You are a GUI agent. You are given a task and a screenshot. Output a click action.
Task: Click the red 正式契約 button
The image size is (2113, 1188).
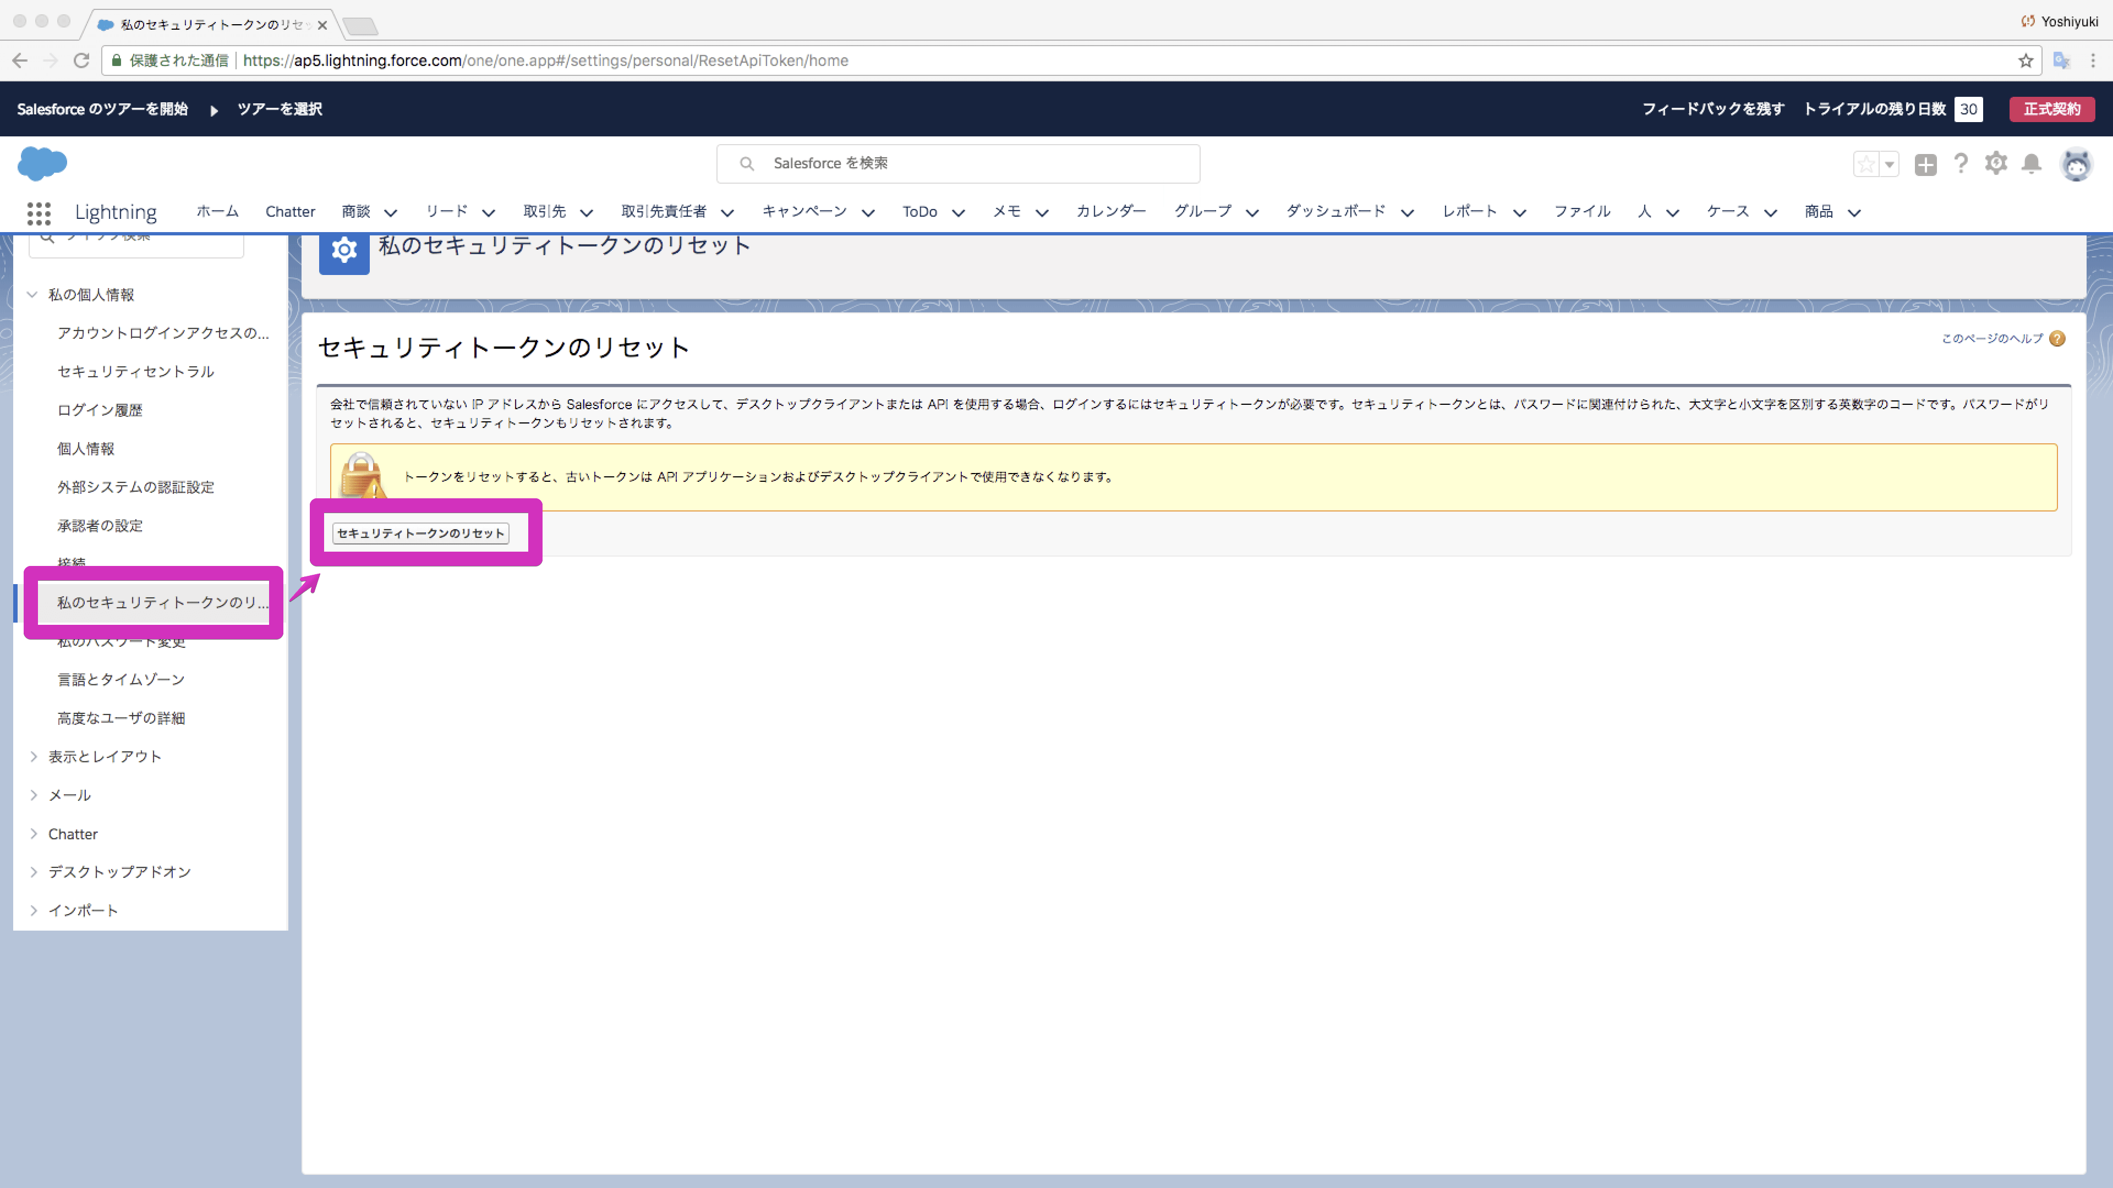pyautogui.click(x=2051, y=109)
